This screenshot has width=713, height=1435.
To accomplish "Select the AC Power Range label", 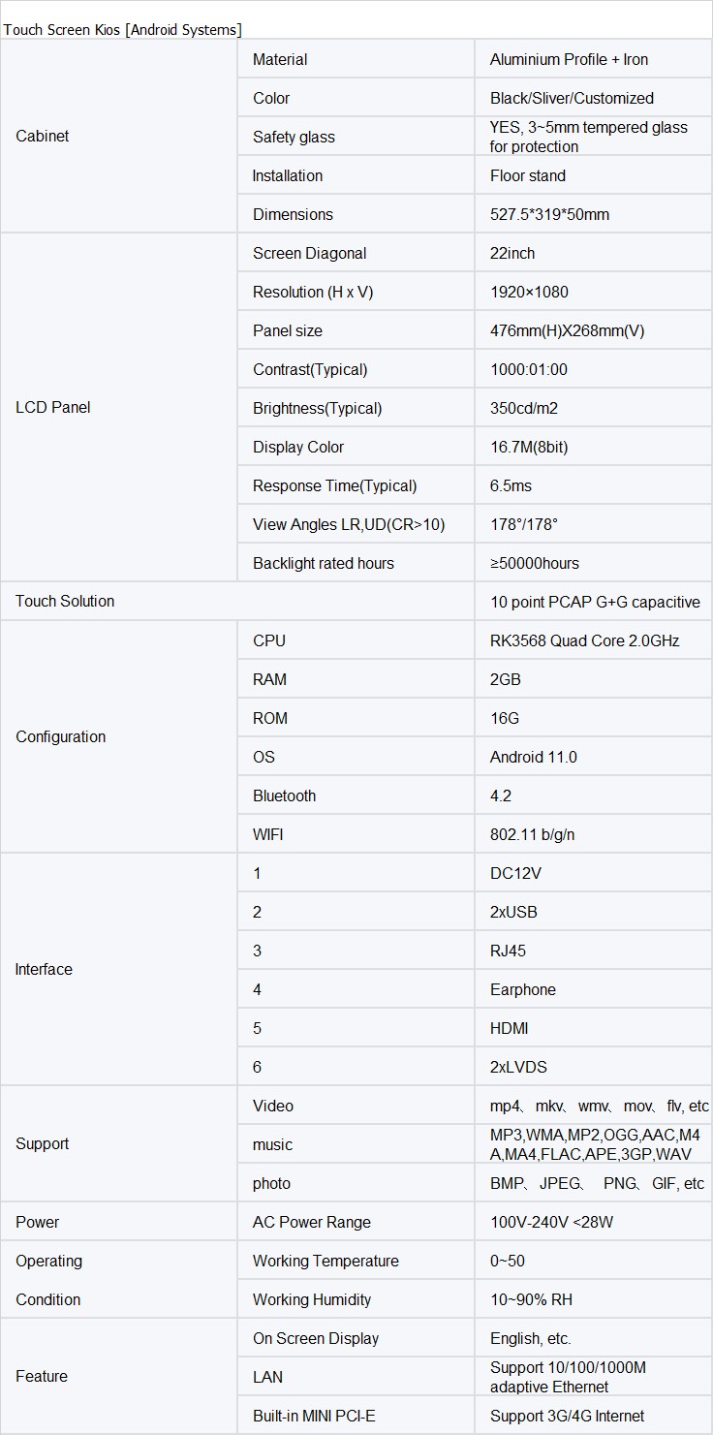I will pyautogui.click(x=311, y=1222).
